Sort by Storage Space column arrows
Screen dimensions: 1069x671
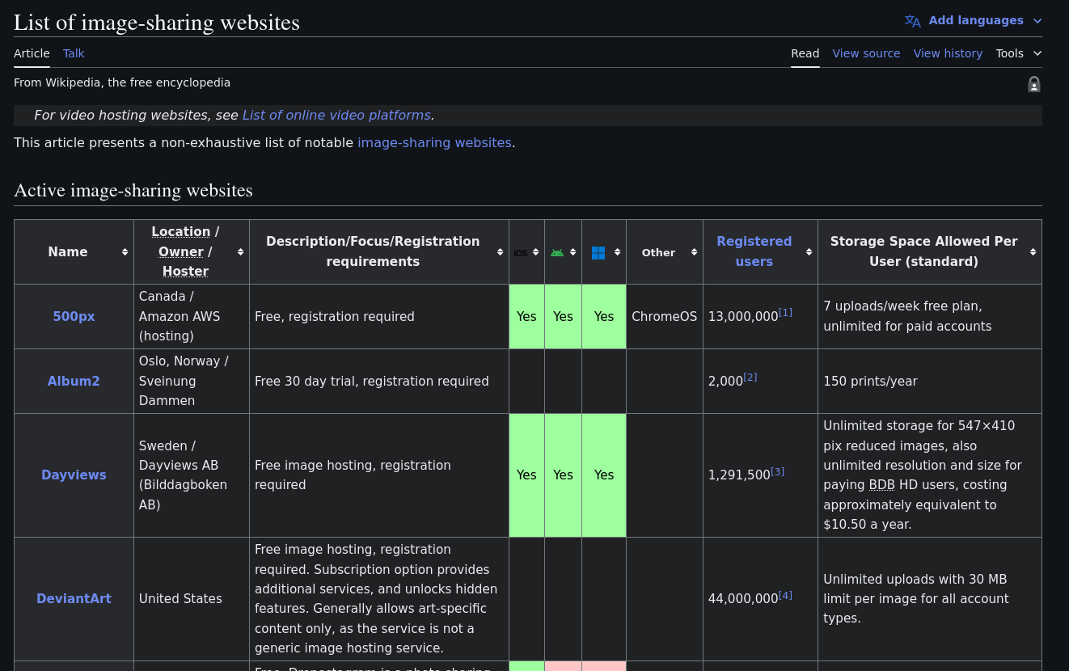click(1033, 252)
